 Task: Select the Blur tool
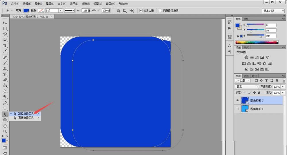pyautogui.click(x=5, y=91)
